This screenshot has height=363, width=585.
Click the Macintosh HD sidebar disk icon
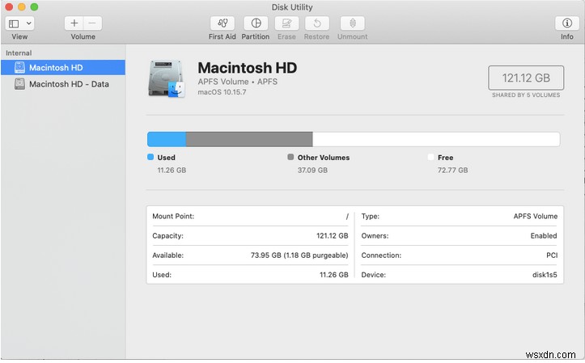coord(19,67)
